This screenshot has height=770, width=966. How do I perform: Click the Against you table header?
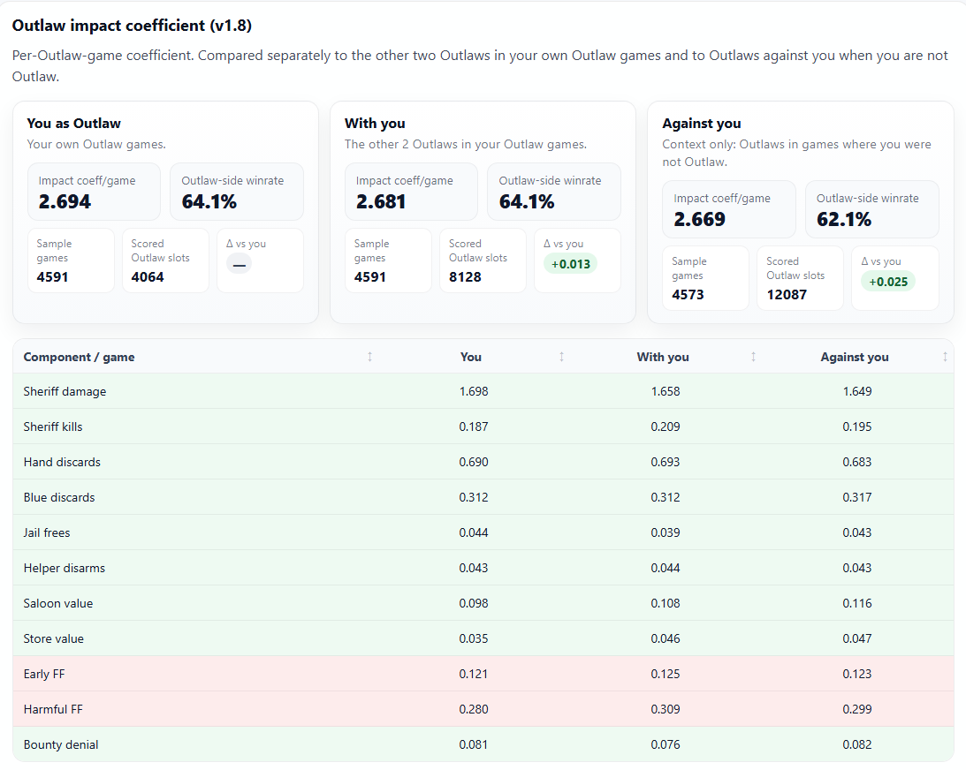[x=855, y=357]
